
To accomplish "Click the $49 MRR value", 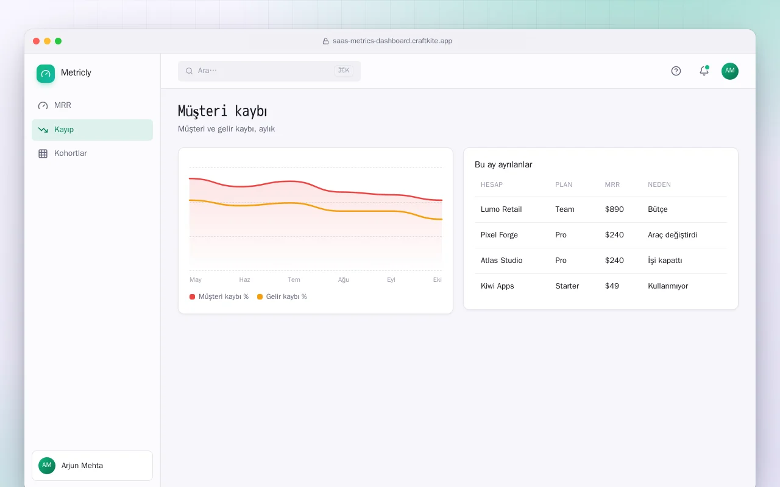I will pos(612,286).
